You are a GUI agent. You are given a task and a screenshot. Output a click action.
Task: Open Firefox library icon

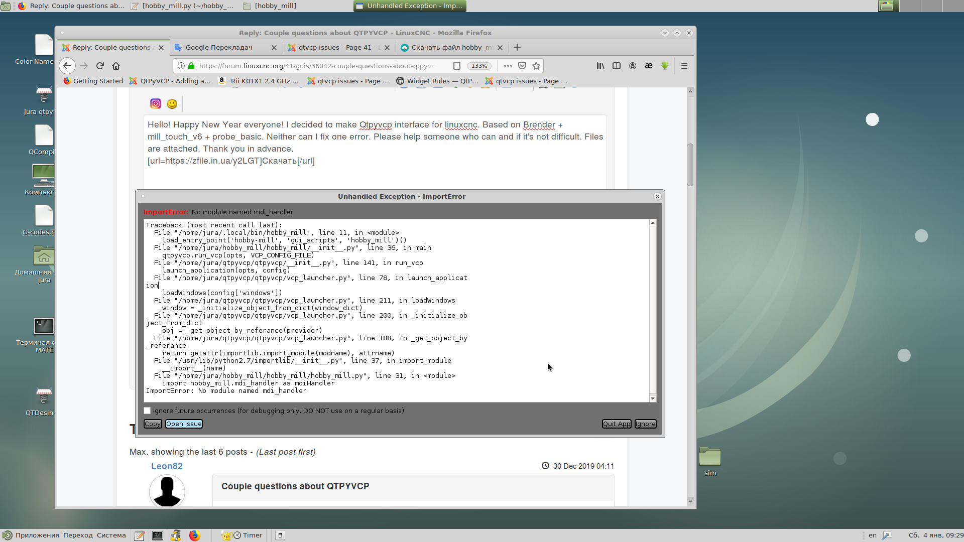600,66
